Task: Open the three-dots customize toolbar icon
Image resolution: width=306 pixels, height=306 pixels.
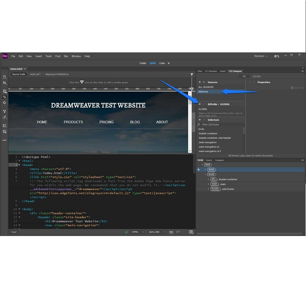Action: click(4, 140)
